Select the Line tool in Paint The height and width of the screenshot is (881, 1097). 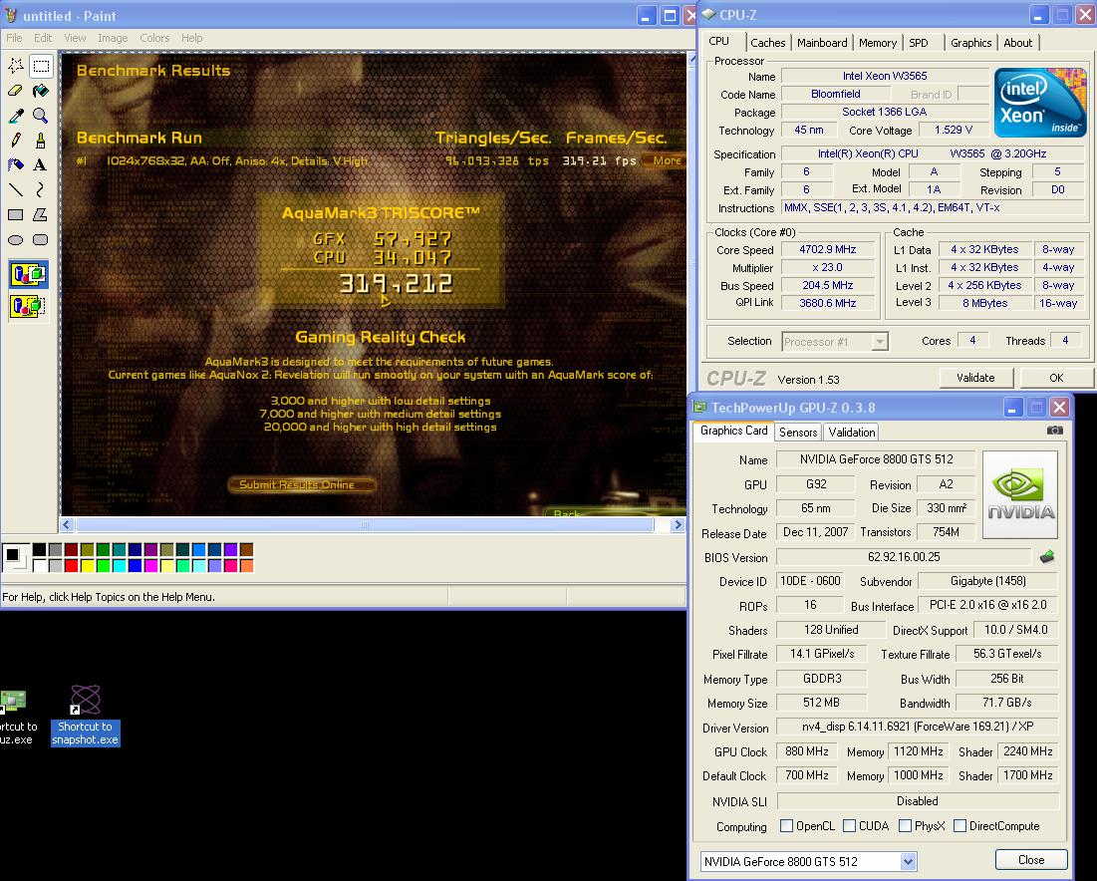(x=15, y=189)
